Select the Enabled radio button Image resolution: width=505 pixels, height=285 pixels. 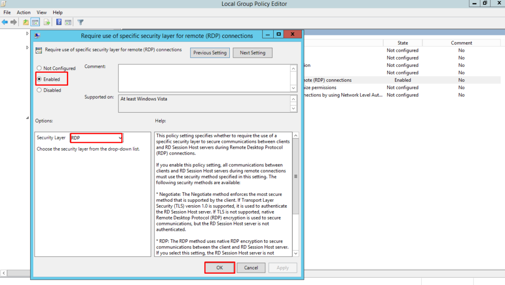[39, 79]
